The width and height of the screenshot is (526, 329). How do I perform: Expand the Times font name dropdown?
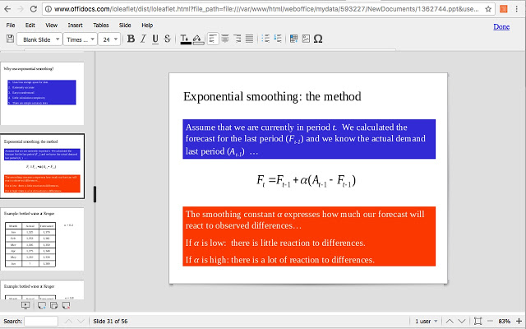point(80,39)
